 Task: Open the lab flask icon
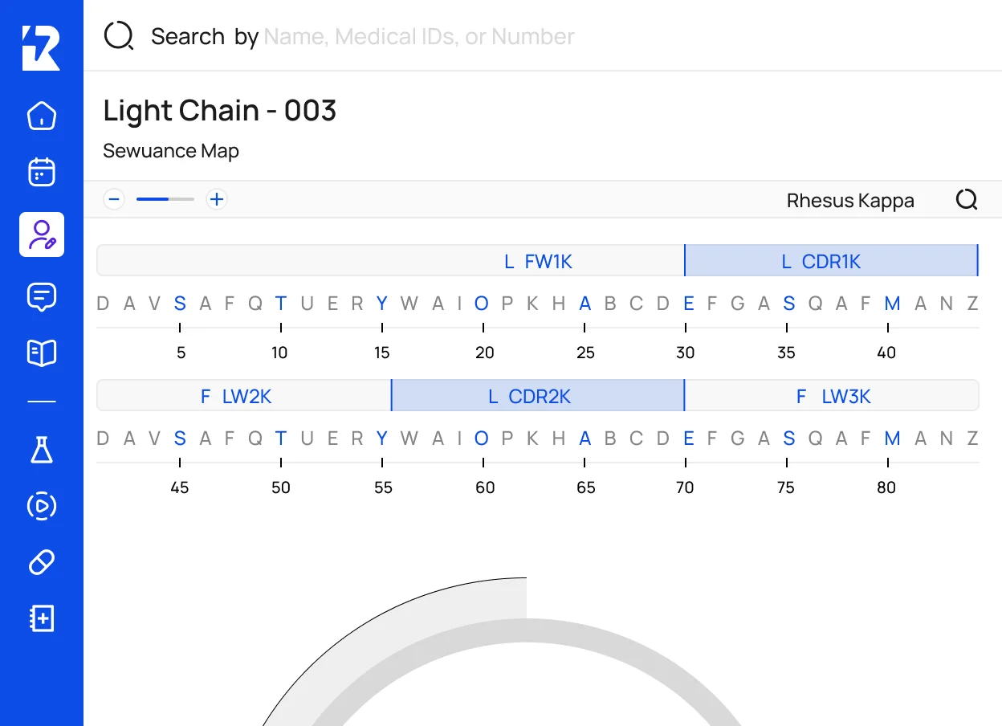tap(42, 450)
